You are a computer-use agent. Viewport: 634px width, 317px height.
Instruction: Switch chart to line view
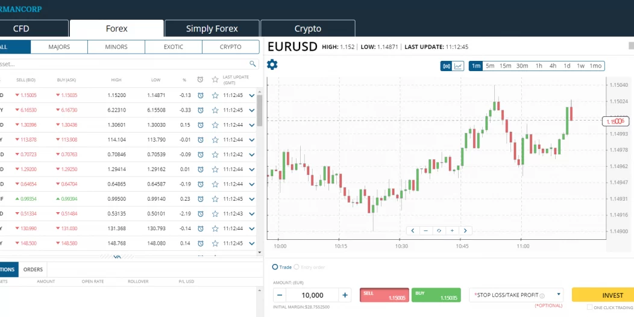coord(458,66)
